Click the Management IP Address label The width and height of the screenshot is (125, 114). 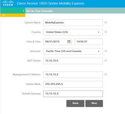[x=27, y=74]
